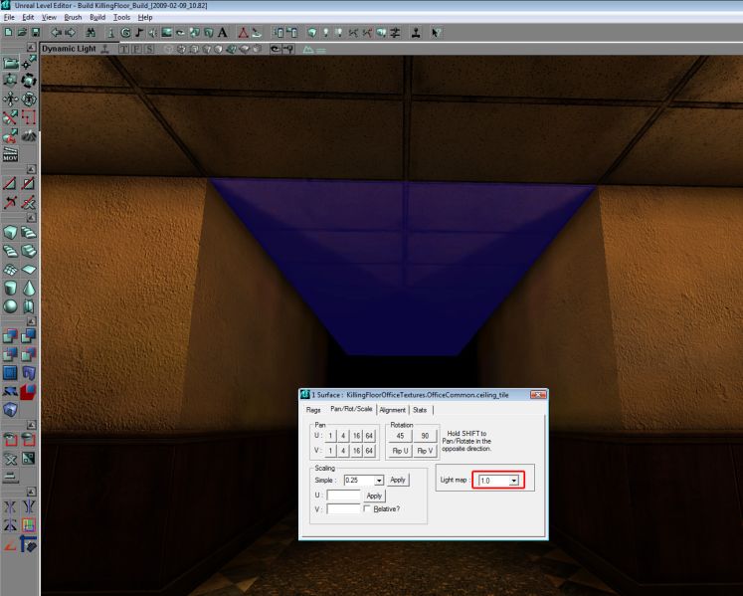This screenshot has width=743, height=596.
Task: Select vertex editing tool
Action: [x=29, y=63]
